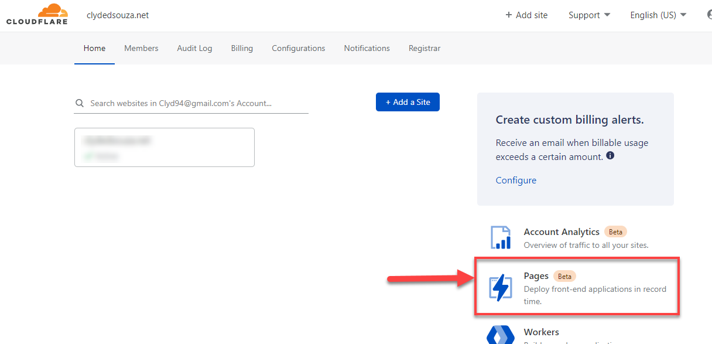
Task: Open the Registrar tab
Action: click(424, 48)
